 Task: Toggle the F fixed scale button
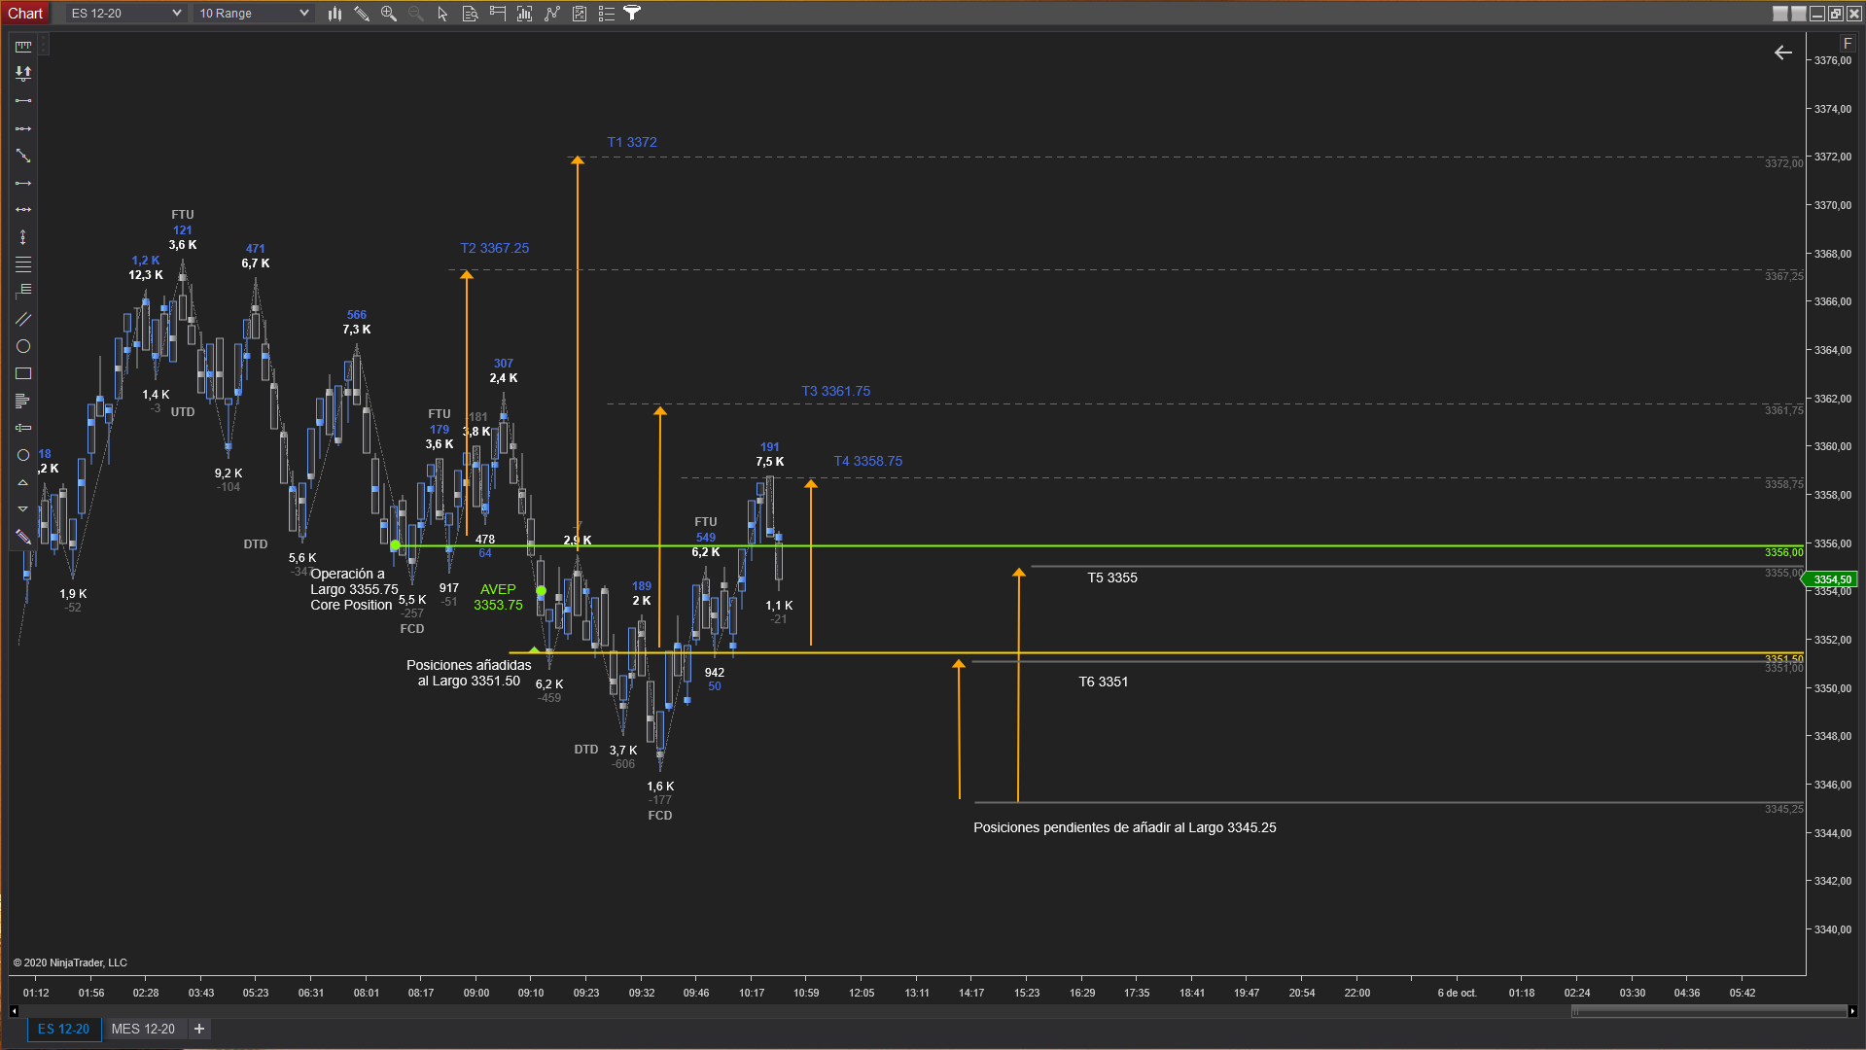point(1848,44)
